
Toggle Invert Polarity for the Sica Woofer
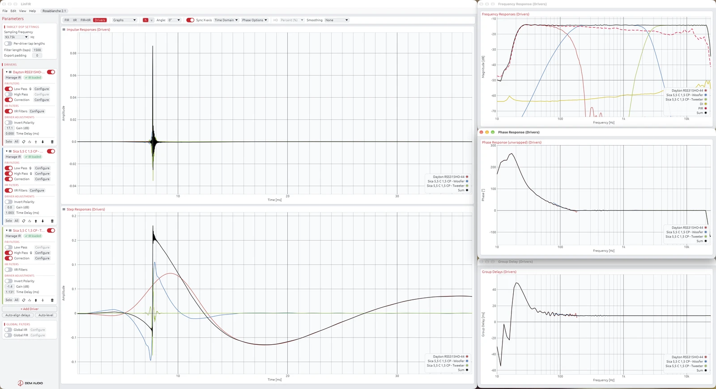[9, 202]
